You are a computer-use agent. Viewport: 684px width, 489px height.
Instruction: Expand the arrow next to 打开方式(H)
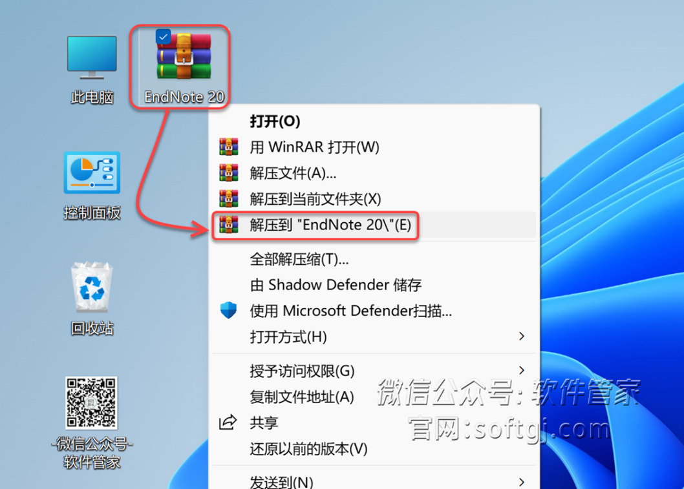pyautogui.click(x=522, y=336)
